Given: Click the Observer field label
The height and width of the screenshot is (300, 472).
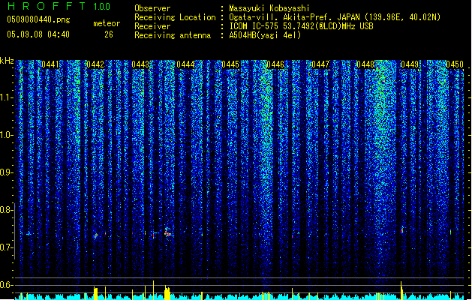Looking at the screenshot, I should pos(152,8).
